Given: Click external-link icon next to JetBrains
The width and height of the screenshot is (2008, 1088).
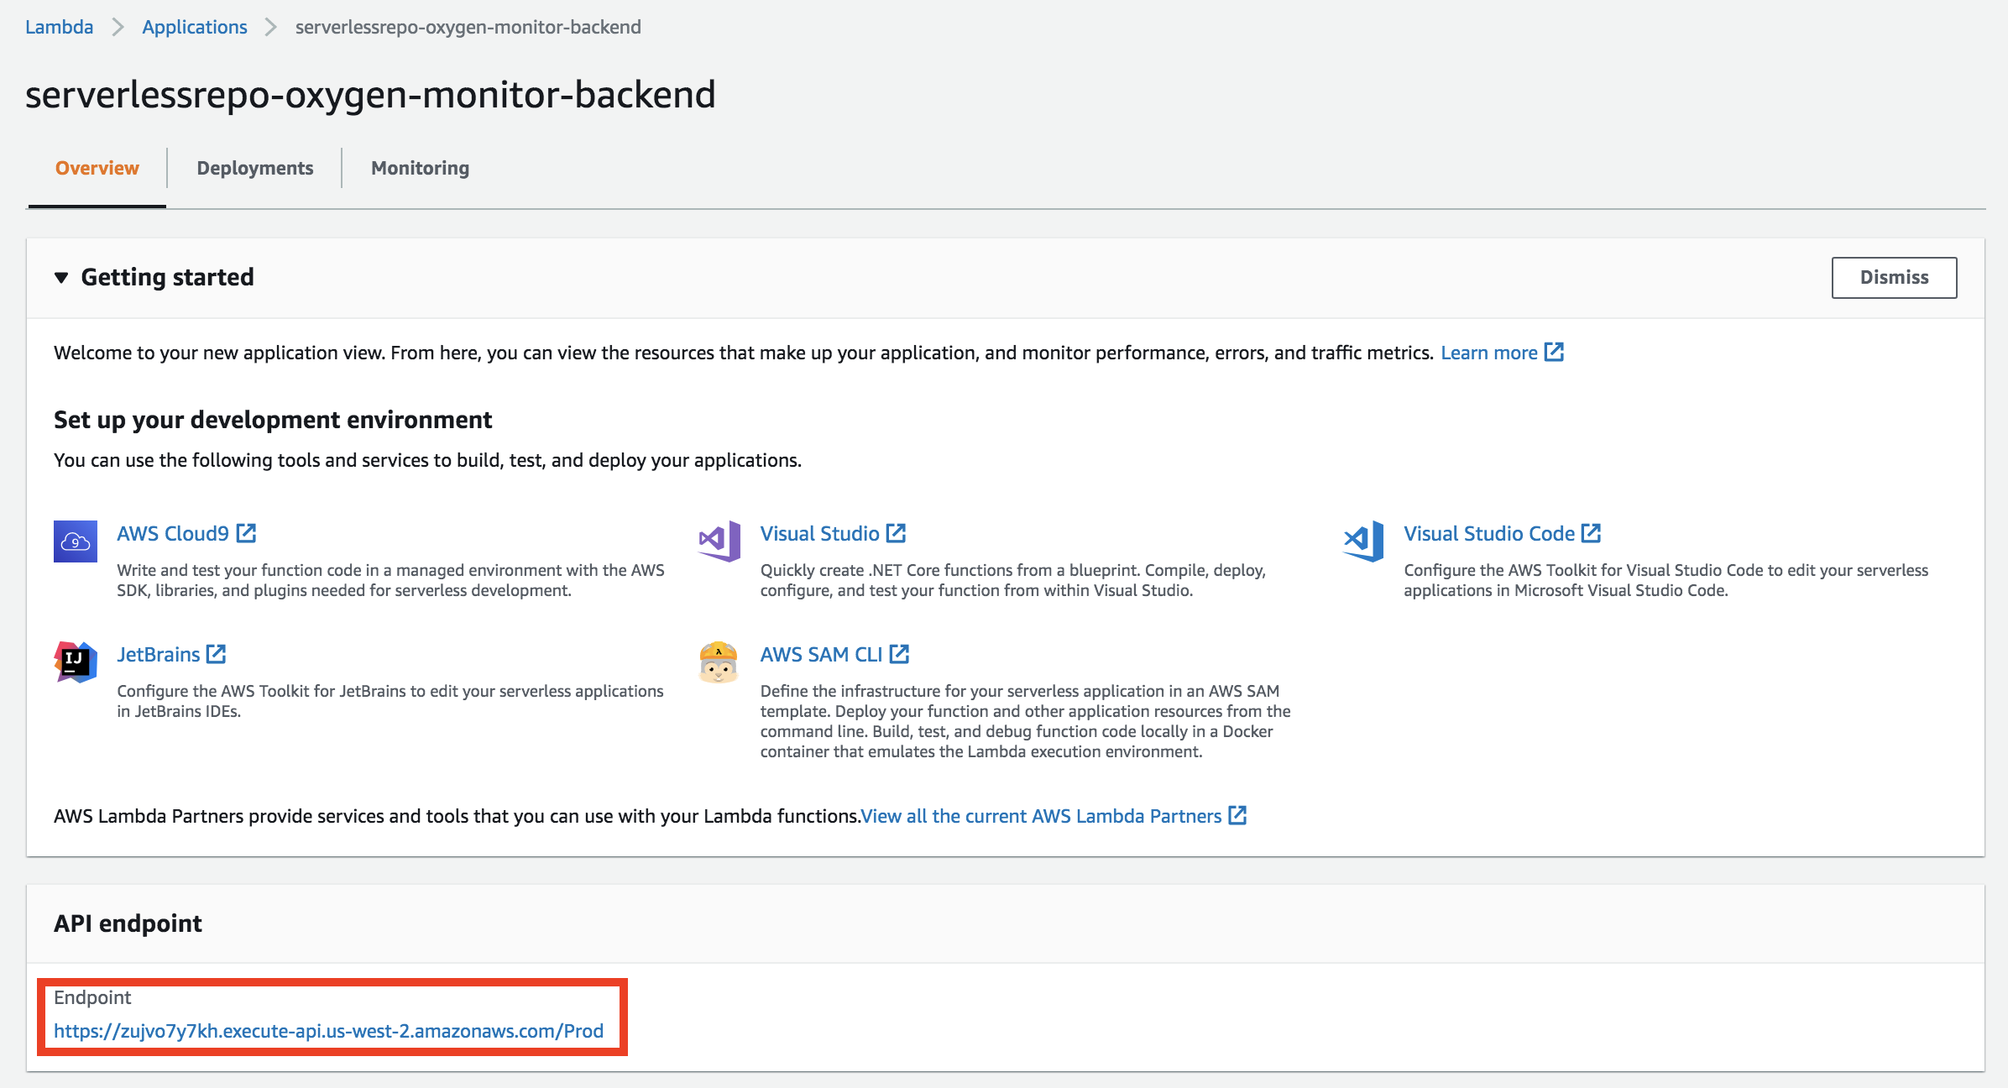Looking at the screenshot, I should click(216, 654).
